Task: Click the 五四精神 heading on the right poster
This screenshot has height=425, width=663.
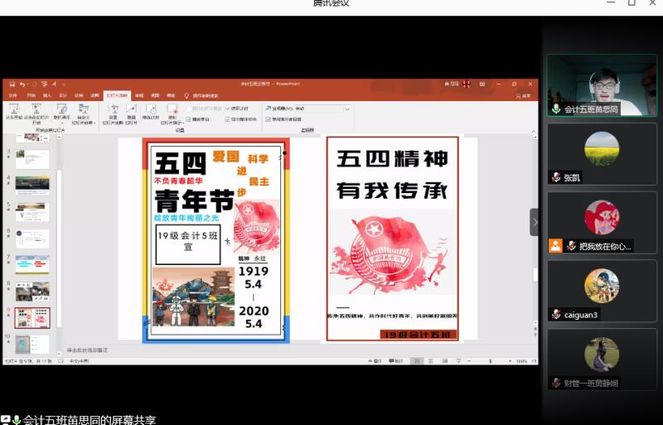Action: point(392,158)
